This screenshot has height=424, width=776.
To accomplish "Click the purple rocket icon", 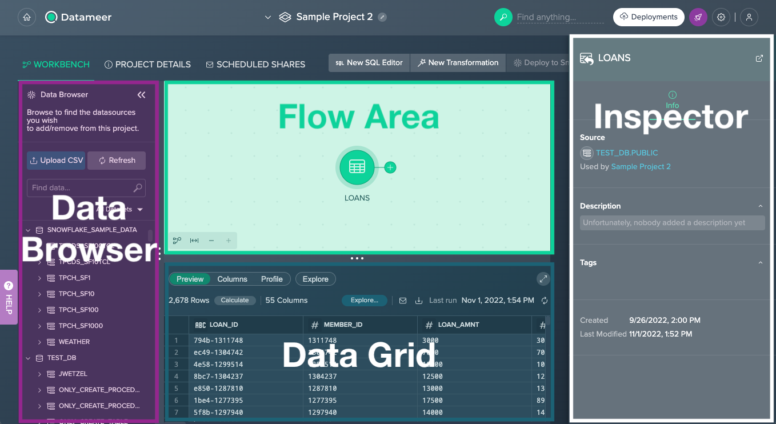I will click(x=698, y=17).
